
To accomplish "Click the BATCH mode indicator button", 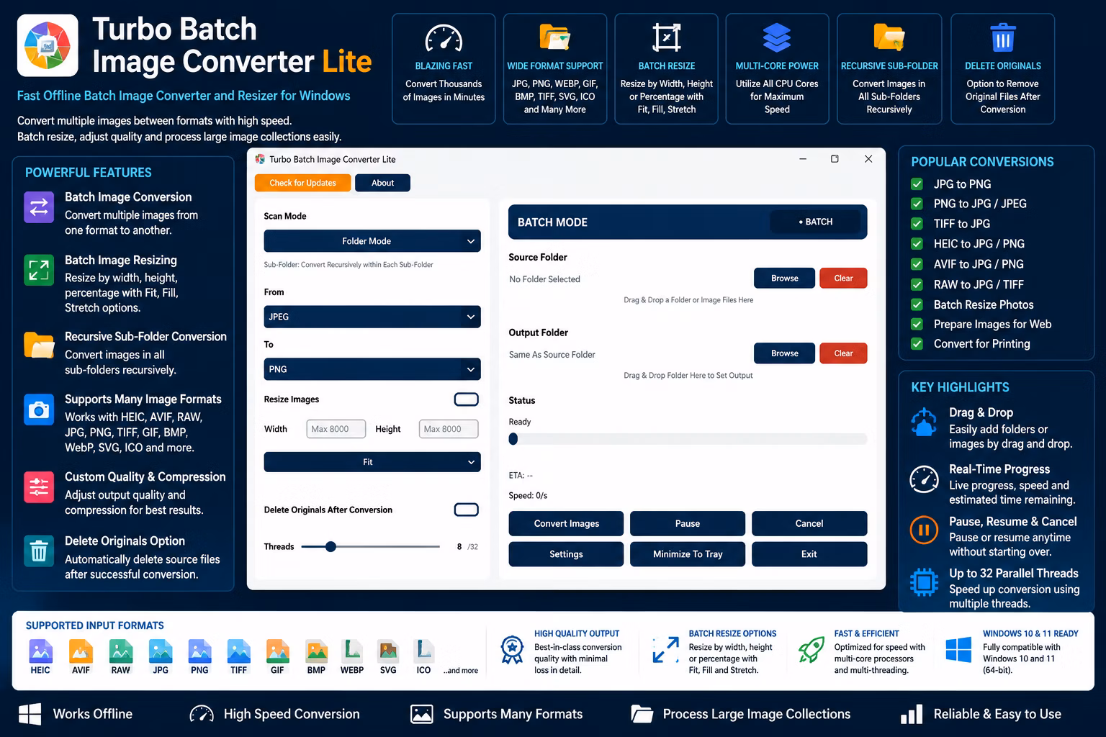I will click(x=815, y=222).
